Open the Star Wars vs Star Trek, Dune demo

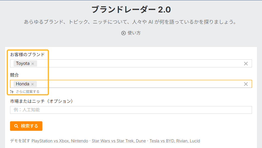(118, 141)
